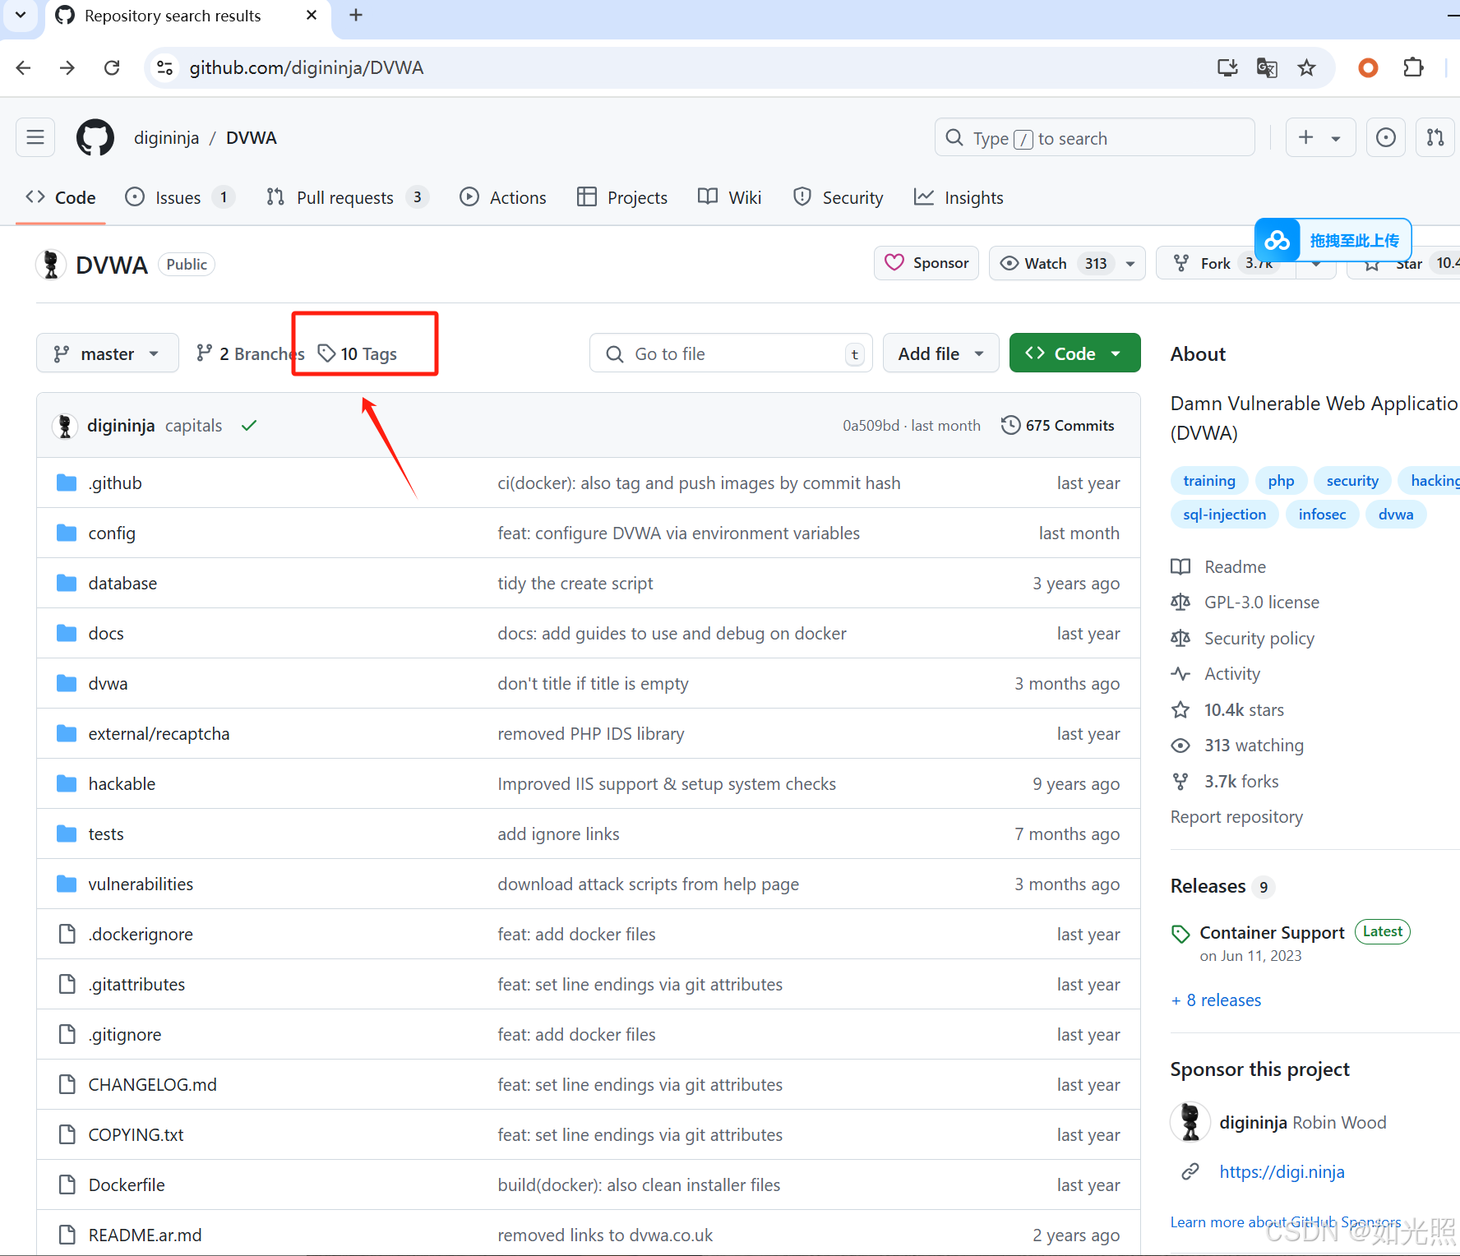This screenshot has height=1256, width=1460.
Task: Click the 0a509bd commit hash
Action: point(871,426)
